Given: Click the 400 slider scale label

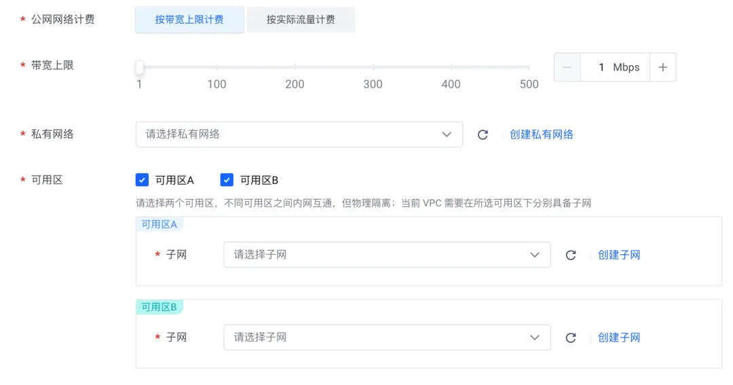Looking at the screenshot, I should (451, 84).
